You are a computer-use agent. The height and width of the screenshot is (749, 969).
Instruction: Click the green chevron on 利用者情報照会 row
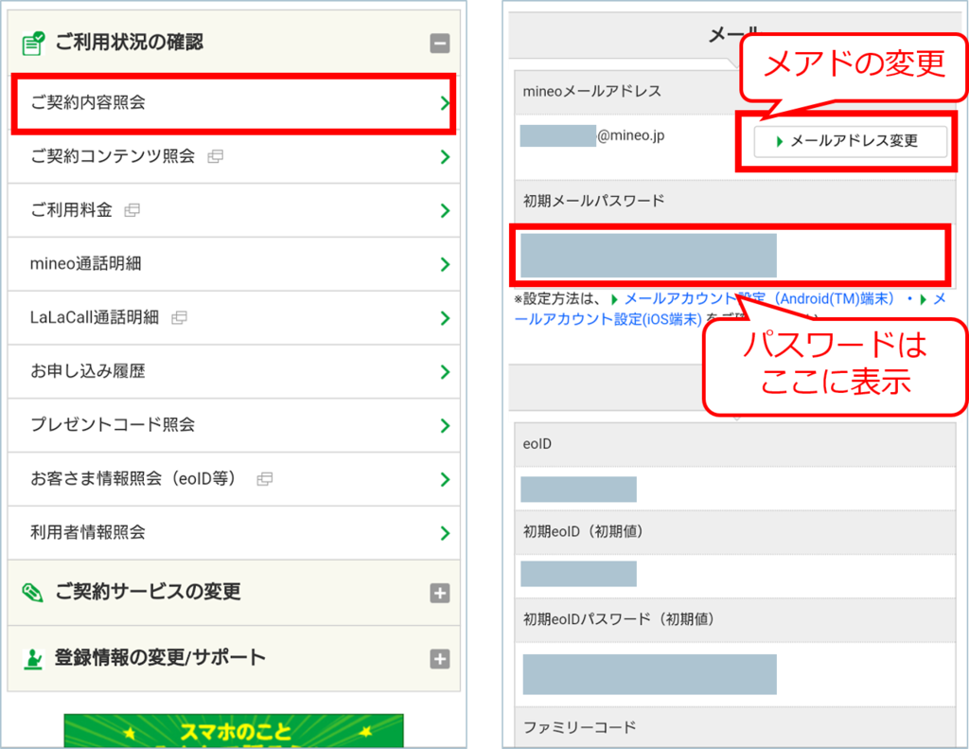[x=445, y=533]
